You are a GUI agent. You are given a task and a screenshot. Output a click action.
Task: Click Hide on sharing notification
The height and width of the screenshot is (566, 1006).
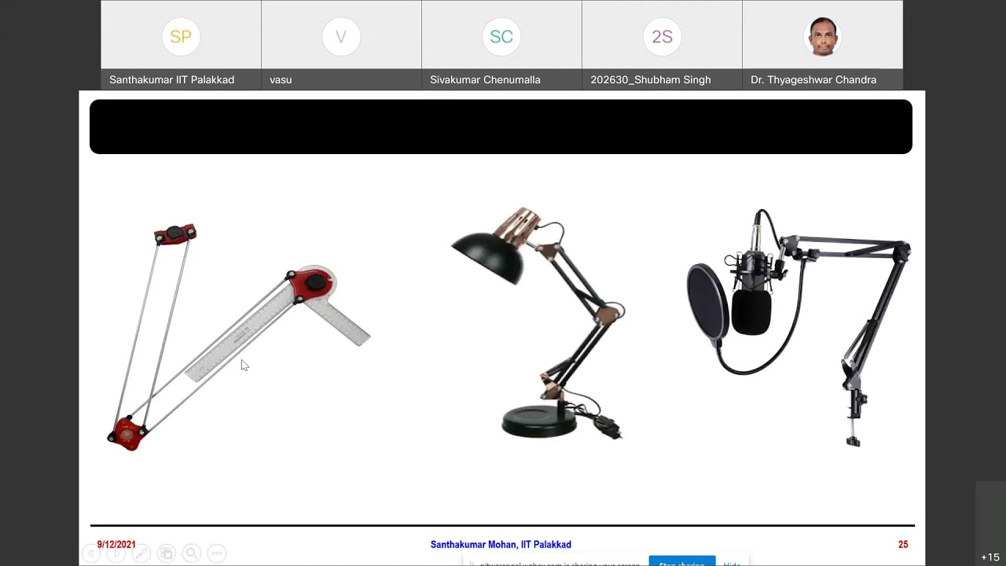tap(732, 563)
